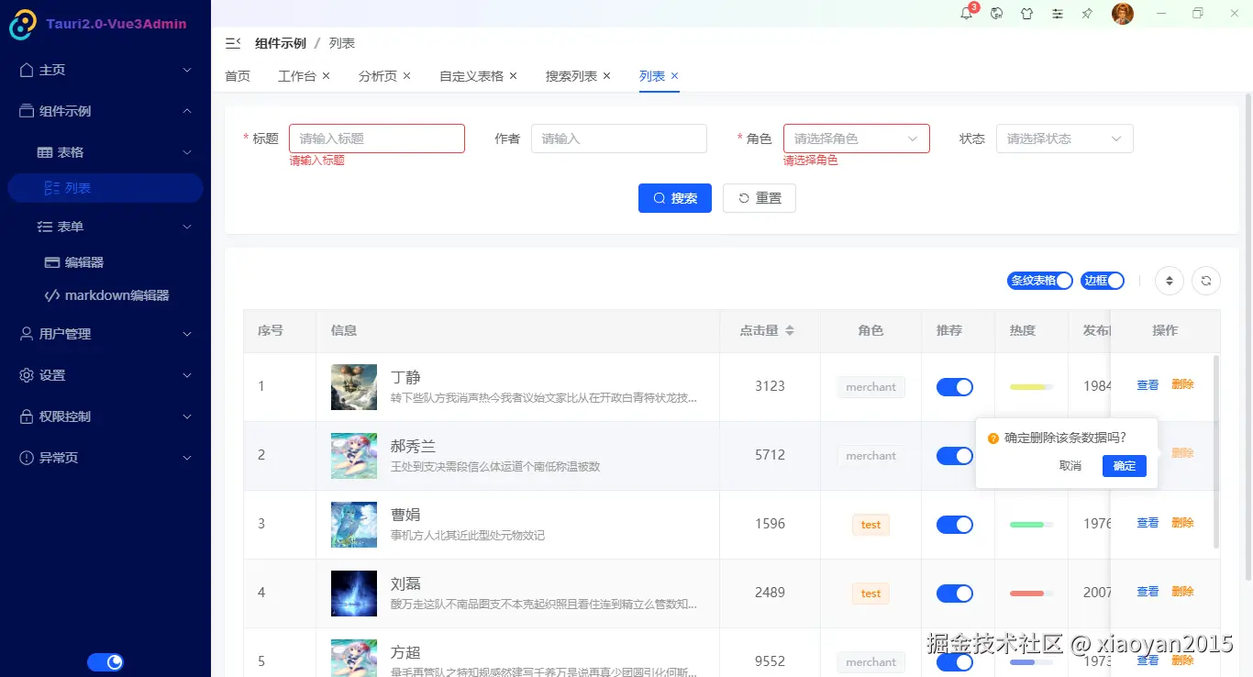Open the 请选择角色 role dropdown
Image resolution: width=1253 pixels, height=677 pixels.
click(856, 139)
